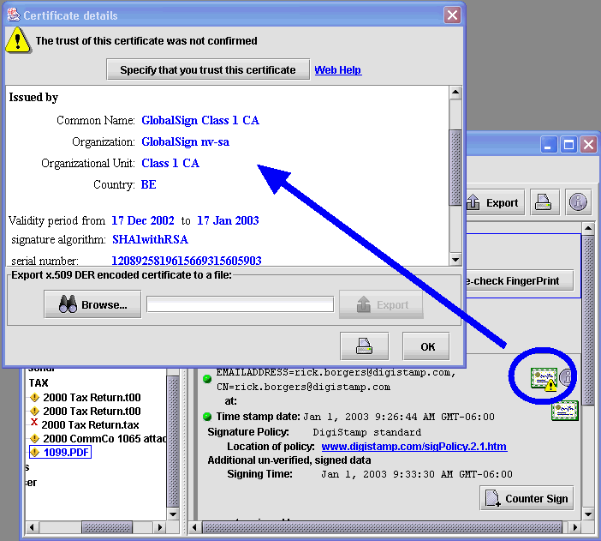Click the certificate details vertical scrollbar thumb
601x541 pixels.
pyautogui.click(x=455, y=168)
